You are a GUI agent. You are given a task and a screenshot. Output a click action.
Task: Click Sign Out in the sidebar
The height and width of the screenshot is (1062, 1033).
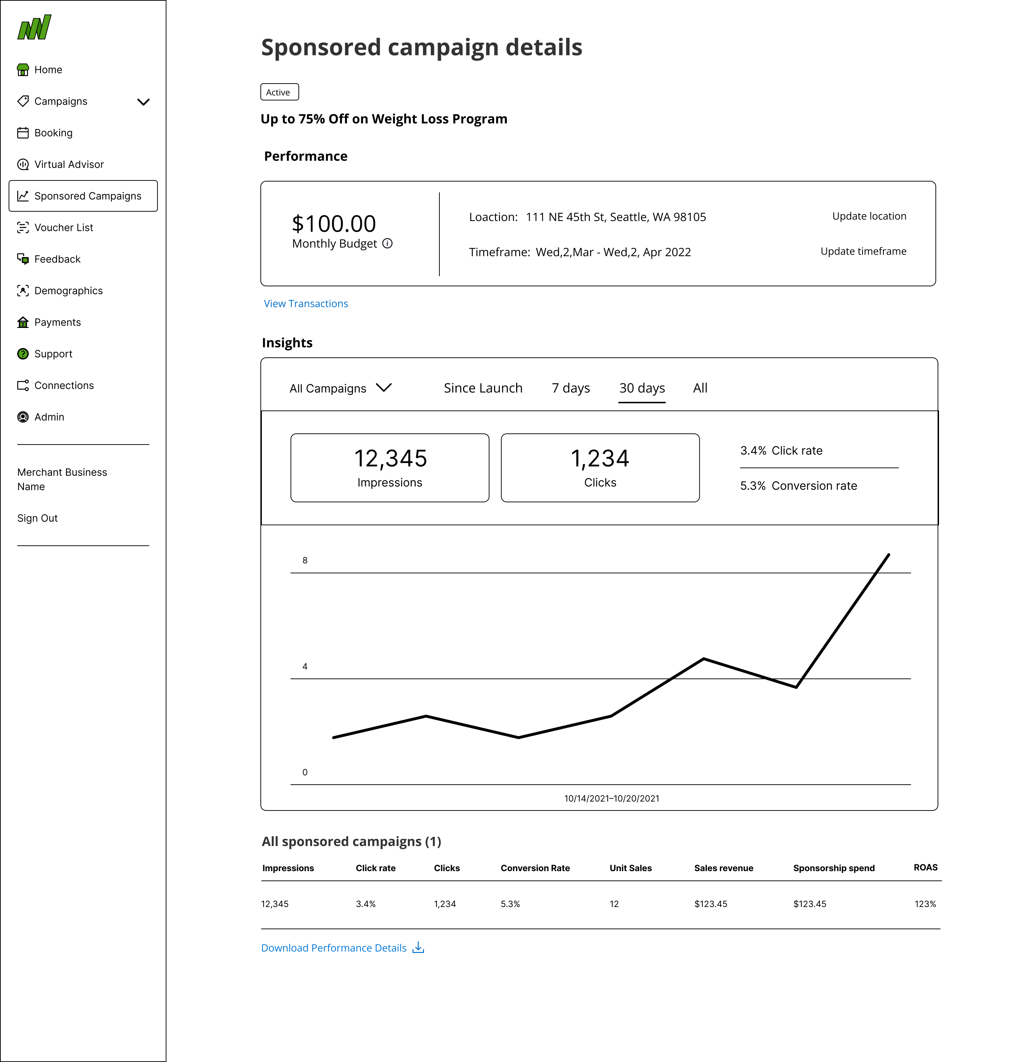[37, 518]
